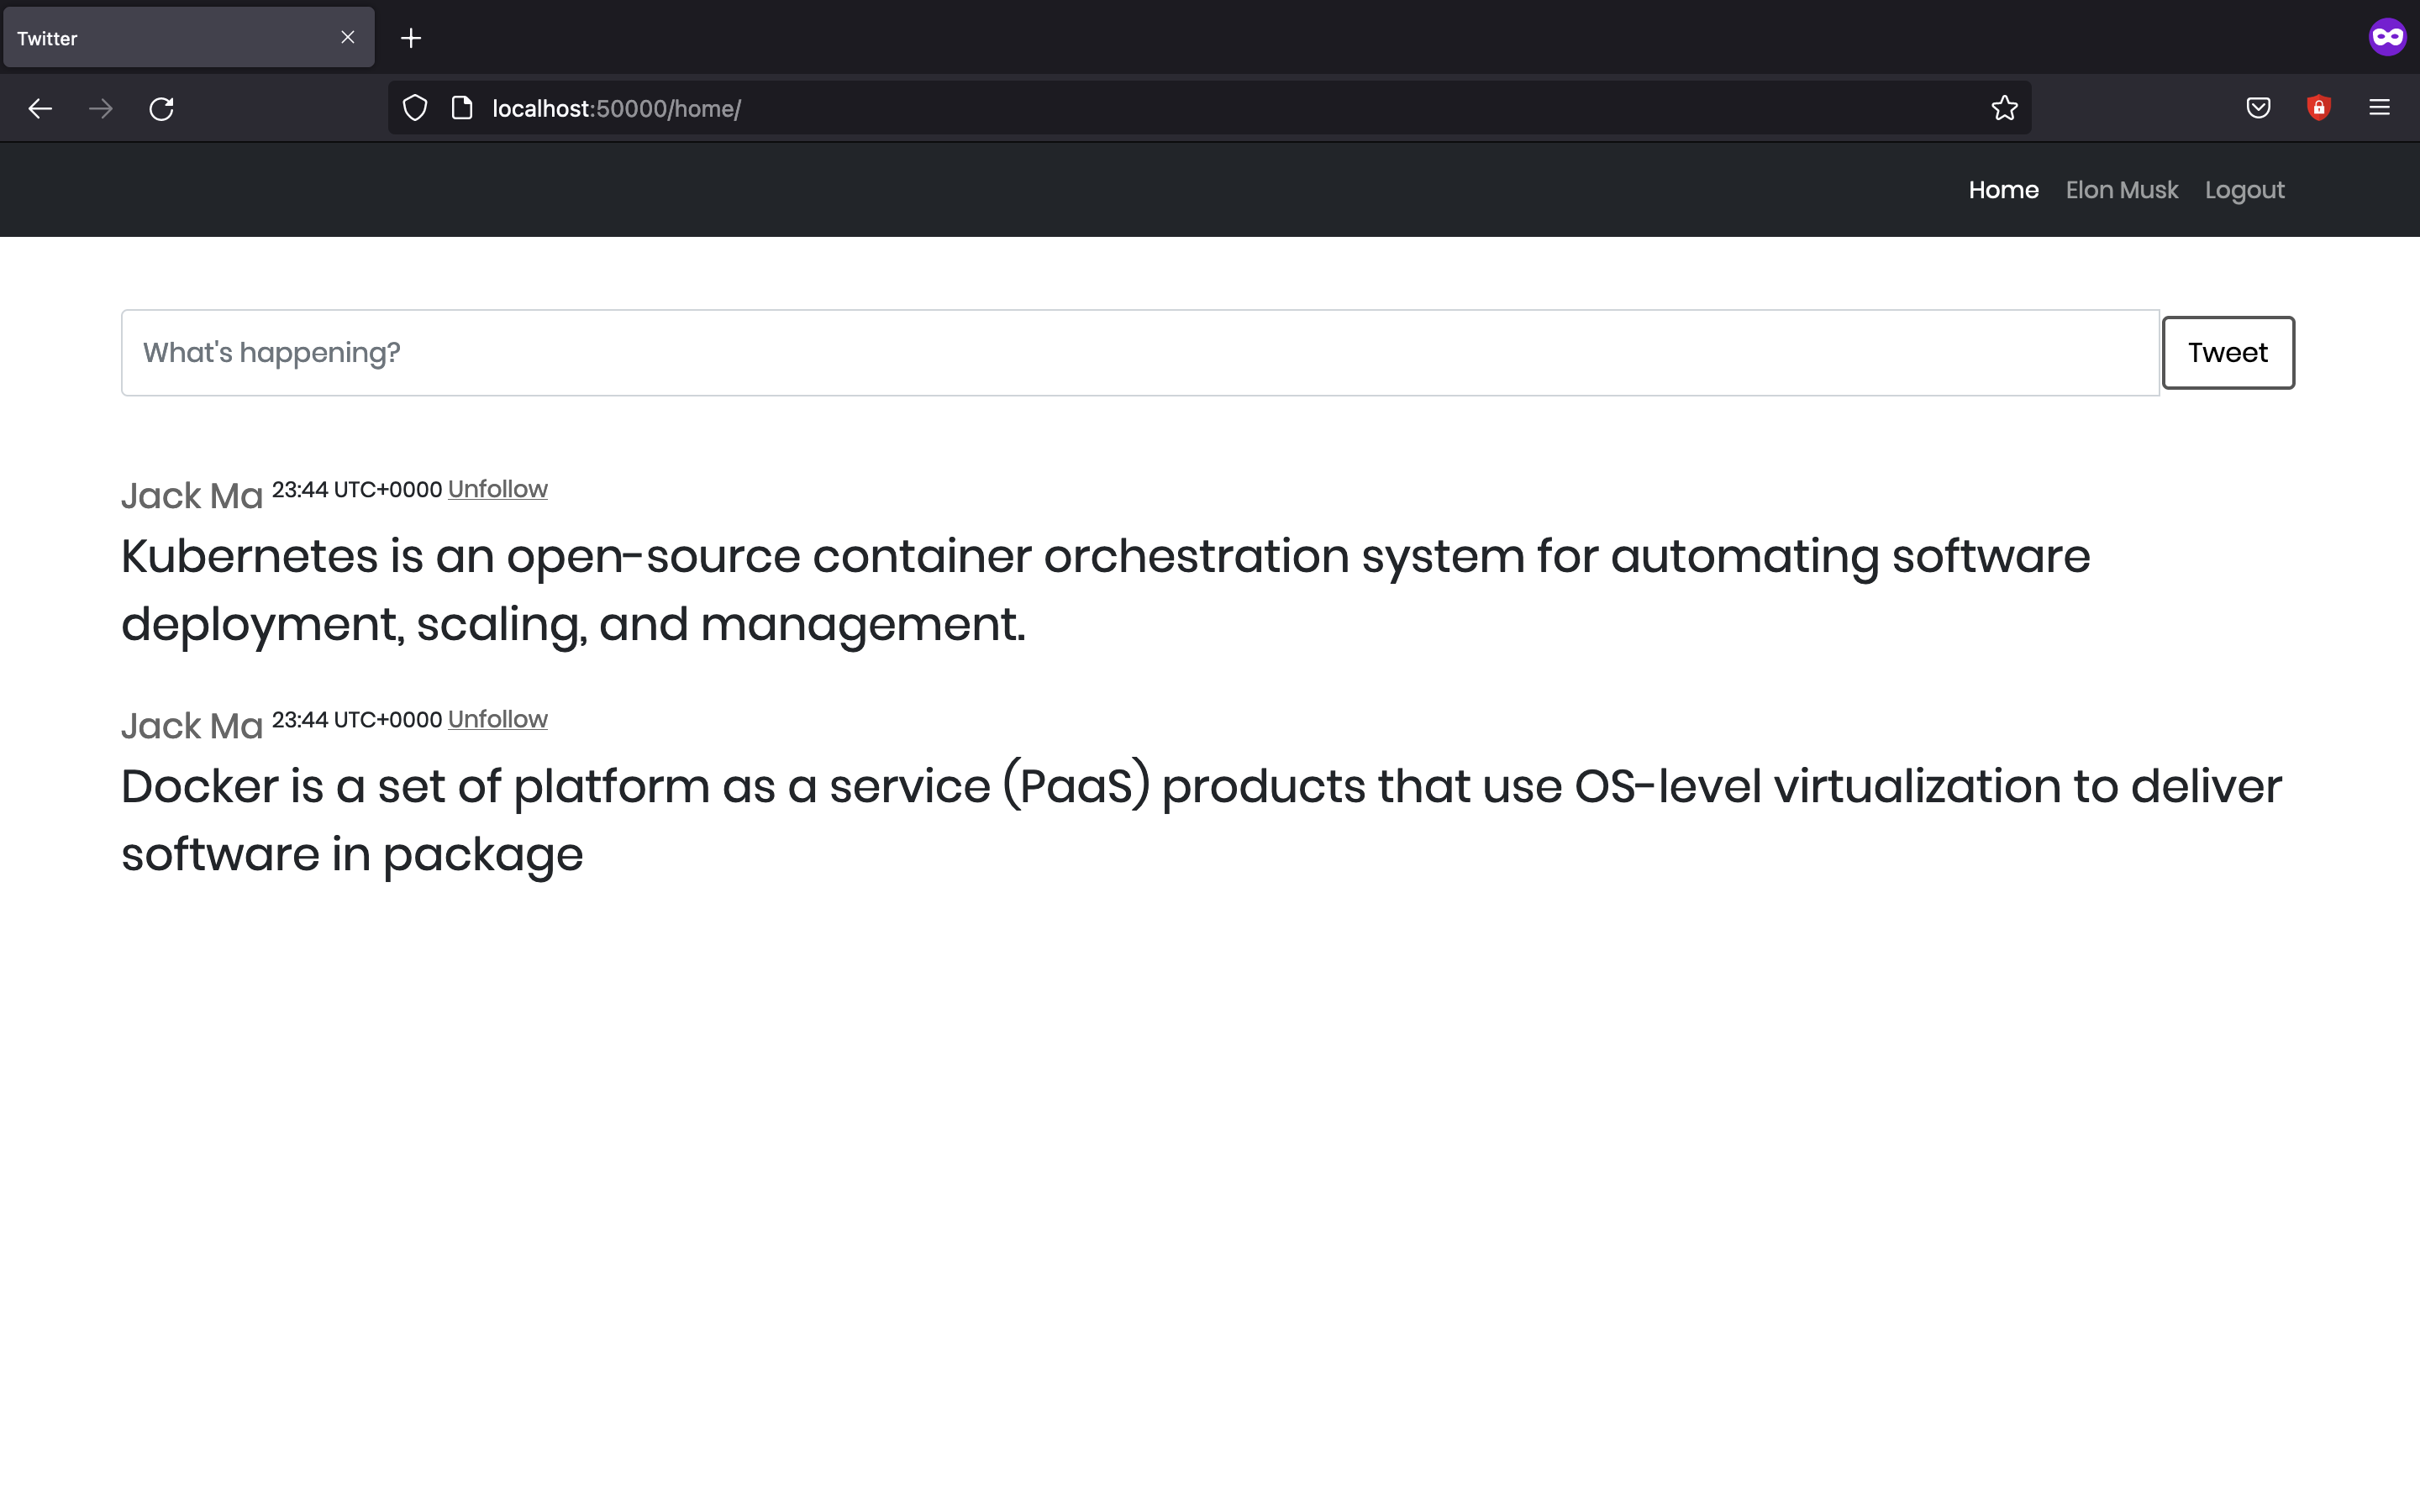Viewport: 2420px width, 1512px height.
Task: Unfollow Jack Ma on the Kubernetes tweet
Action: point(497,489)
